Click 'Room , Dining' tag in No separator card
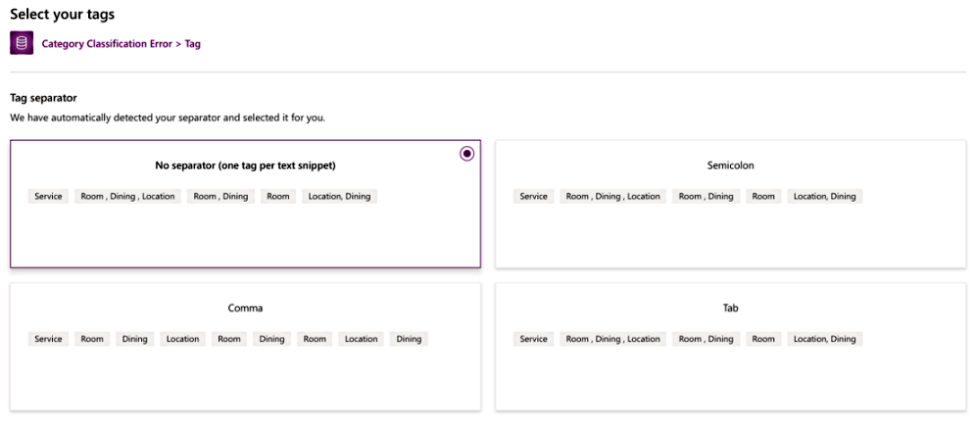This screenshot has height=422, width=976. (220, 197)
